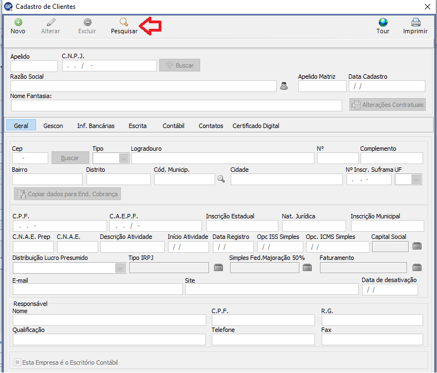Image resolution: width=437 pixels, height=373 pixels.
Task: Click the person icon beside Razão Social
Action: point(284,86)
